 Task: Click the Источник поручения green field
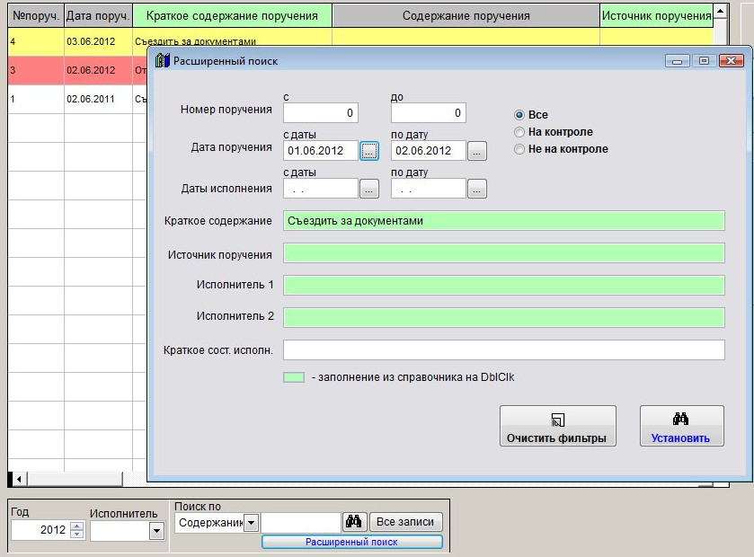click(x=504, y=253)
